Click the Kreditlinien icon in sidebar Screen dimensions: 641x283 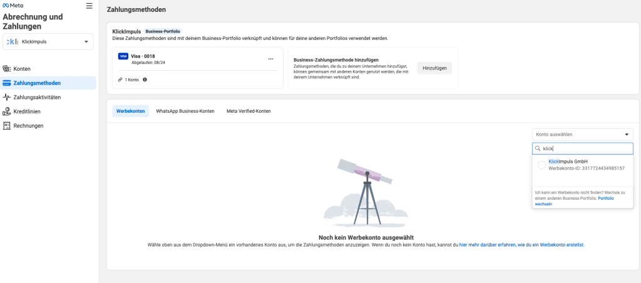(7, 111)
